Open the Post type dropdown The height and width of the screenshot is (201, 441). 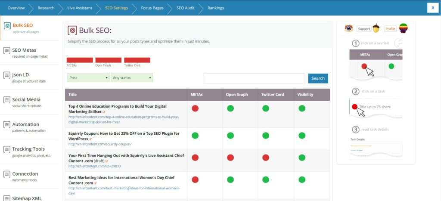point(88,78)
